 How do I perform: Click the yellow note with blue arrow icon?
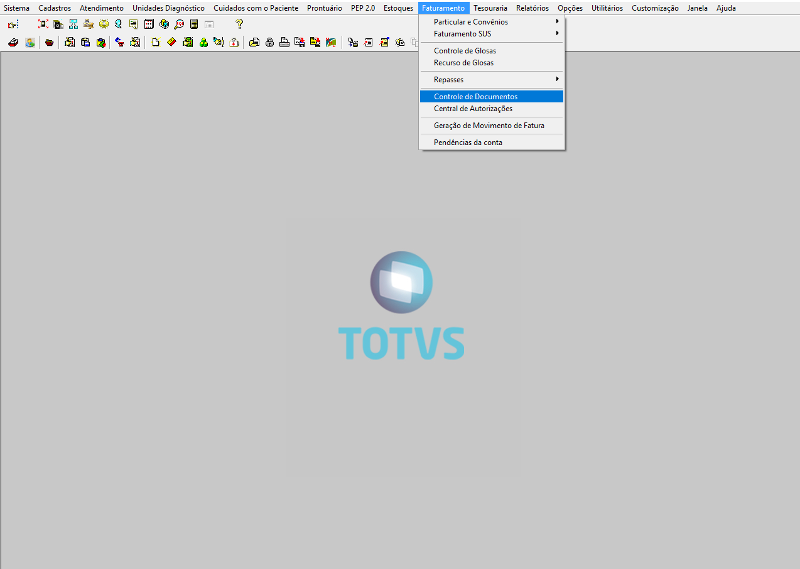(x=384, y=43)
